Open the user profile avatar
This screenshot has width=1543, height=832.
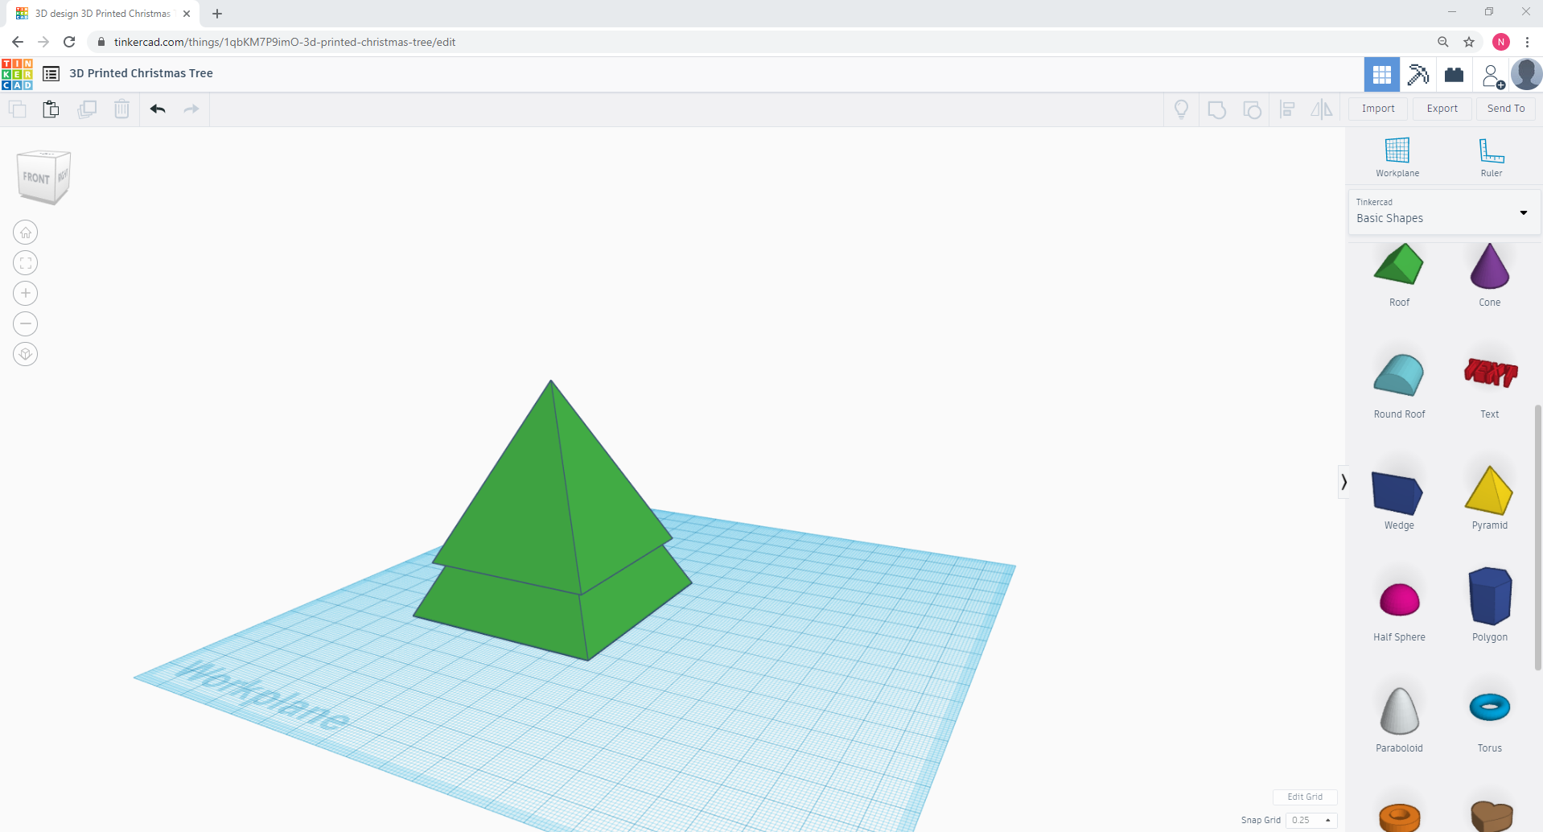coord(1526,75)
